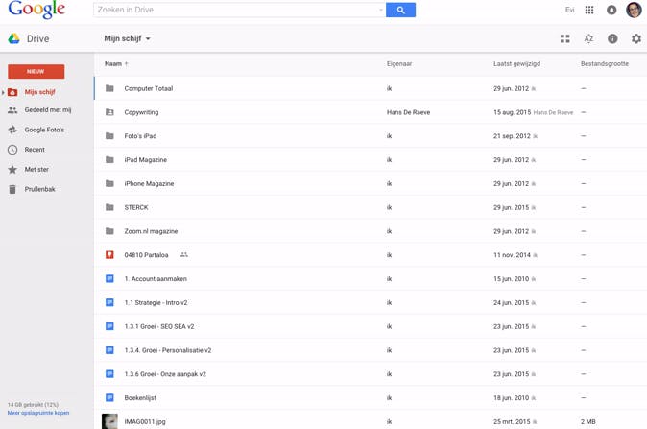Click the Gedeeld met mij people icon
The height and width of the screenshot is (429, 647).
click(x=12, y=110)
